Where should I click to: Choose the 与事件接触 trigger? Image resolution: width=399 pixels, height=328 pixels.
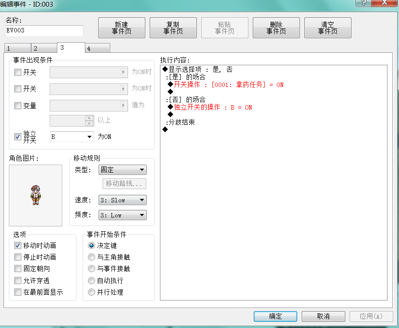(x=92, y=269)
